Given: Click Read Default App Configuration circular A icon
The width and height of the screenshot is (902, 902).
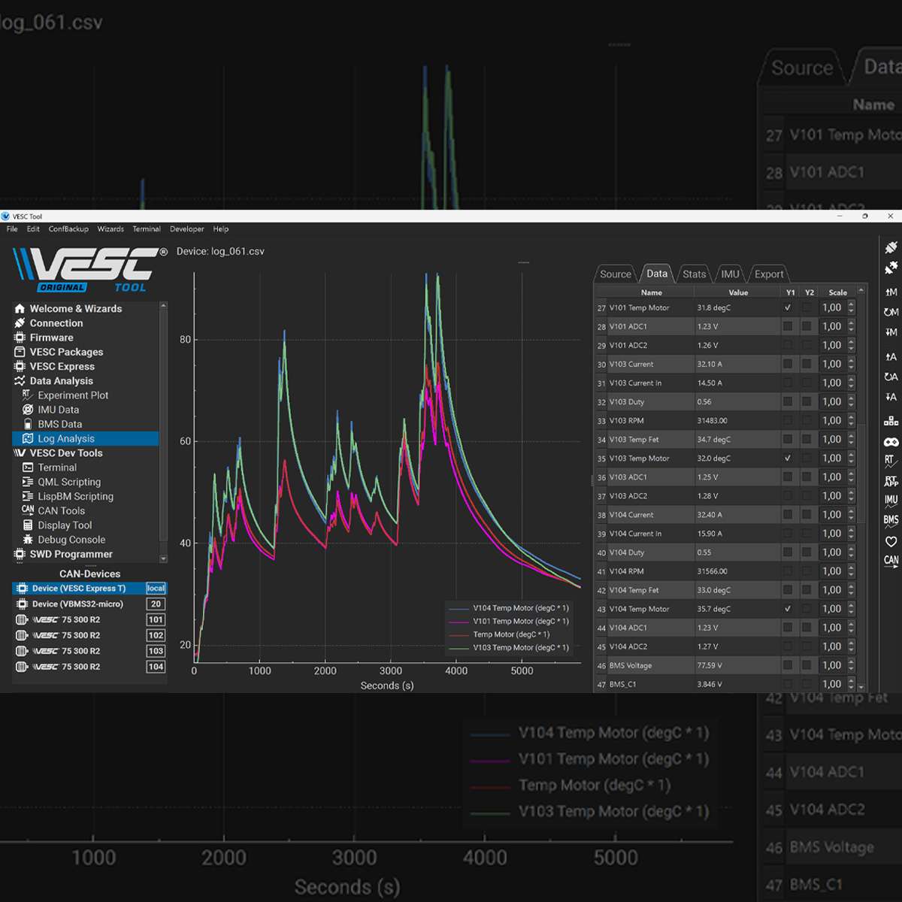Looking at the screenshot, I should 891,377.
